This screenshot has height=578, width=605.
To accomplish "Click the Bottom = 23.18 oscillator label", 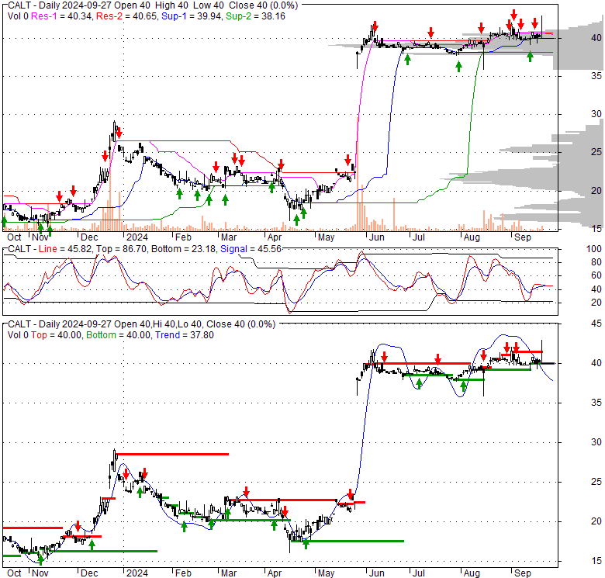I will pos(183,249).
